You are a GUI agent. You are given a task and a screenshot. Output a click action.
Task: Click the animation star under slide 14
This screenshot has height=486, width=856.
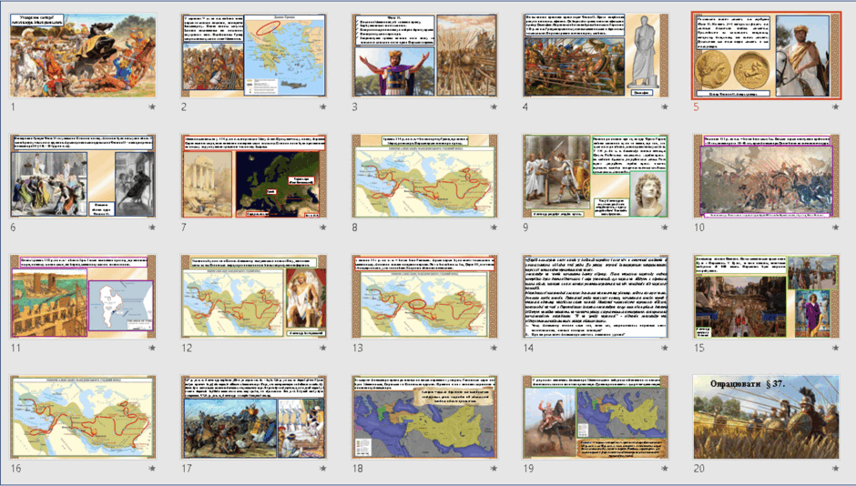coord(665,348)
